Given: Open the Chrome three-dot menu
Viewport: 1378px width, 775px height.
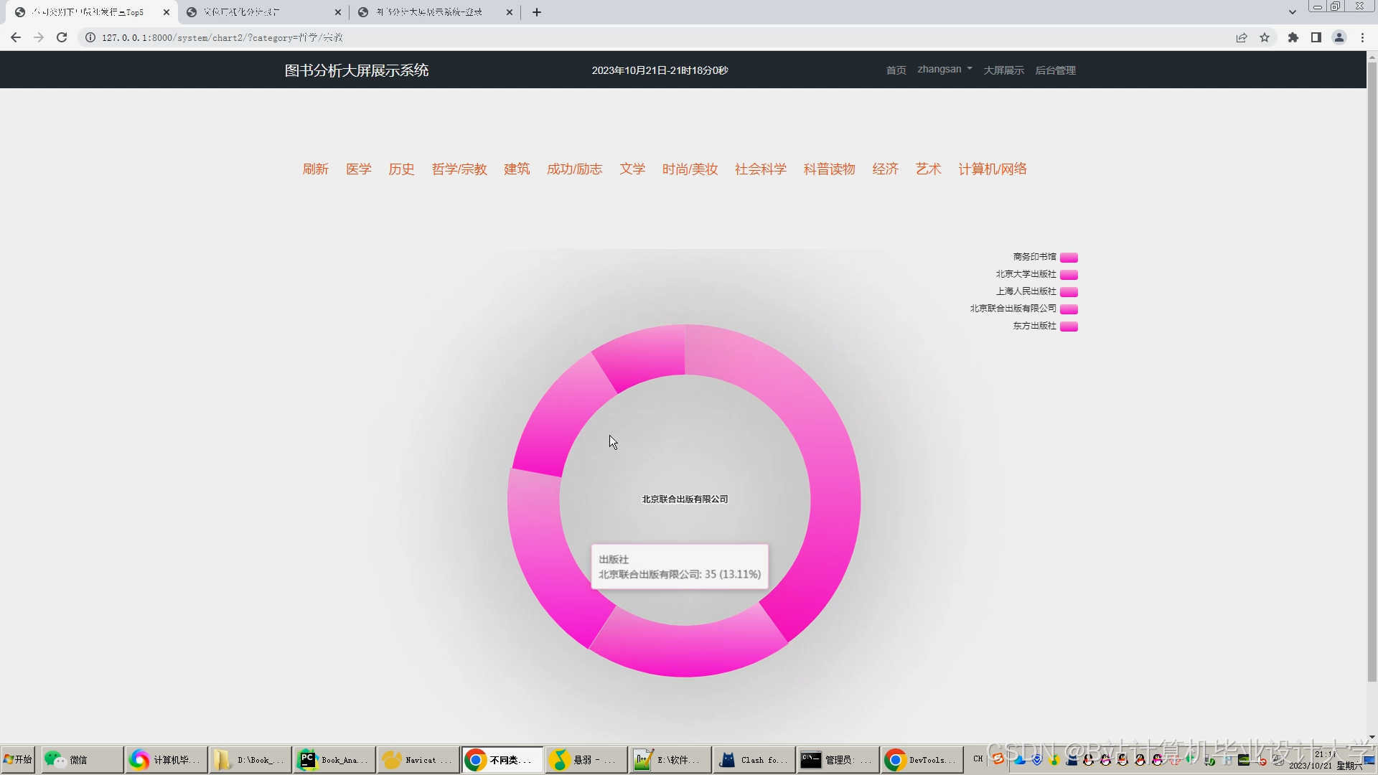Looking at the screenshot, I should (x=1362, y=37).
